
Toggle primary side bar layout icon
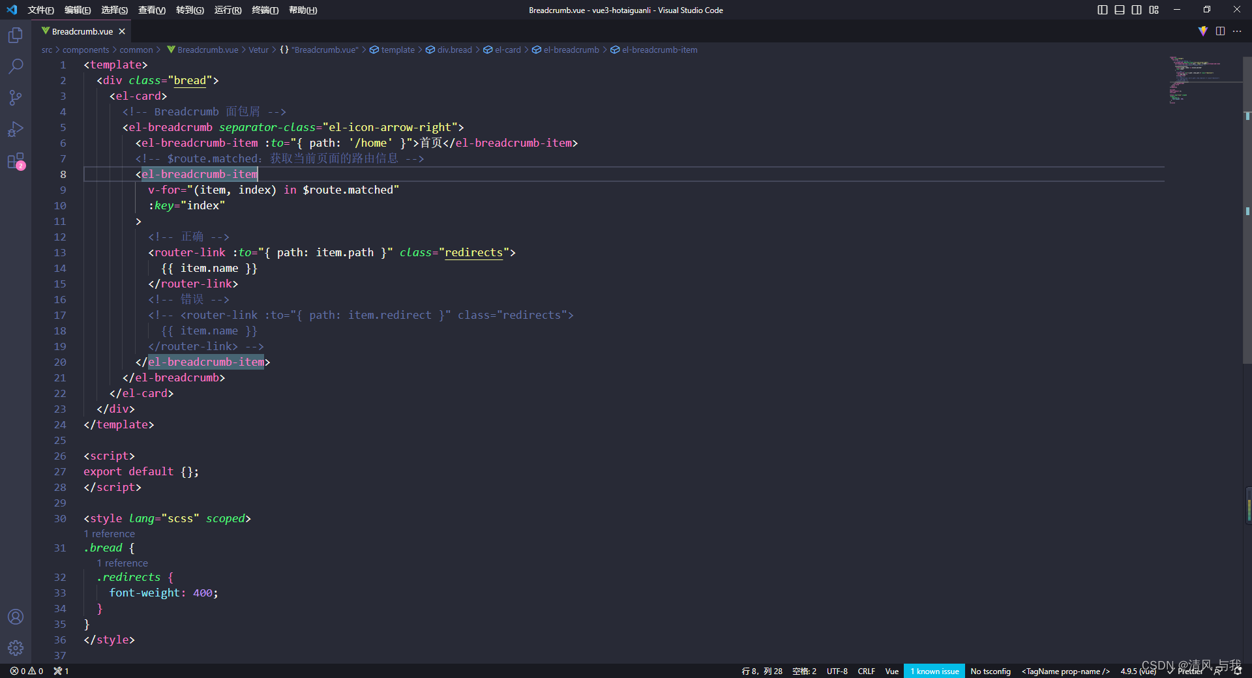1103,10
